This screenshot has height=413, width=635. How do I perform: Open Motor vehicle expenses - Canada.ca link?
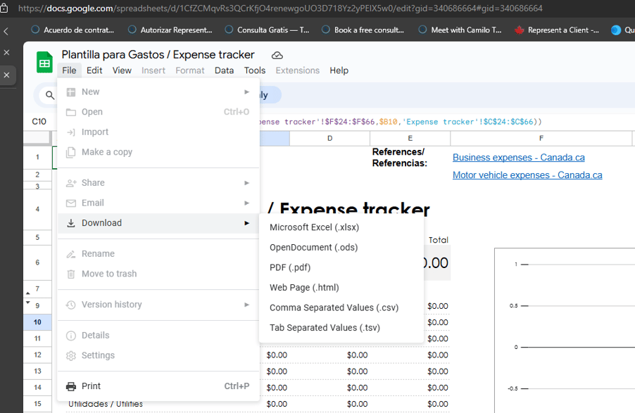[x=527, y=175]
